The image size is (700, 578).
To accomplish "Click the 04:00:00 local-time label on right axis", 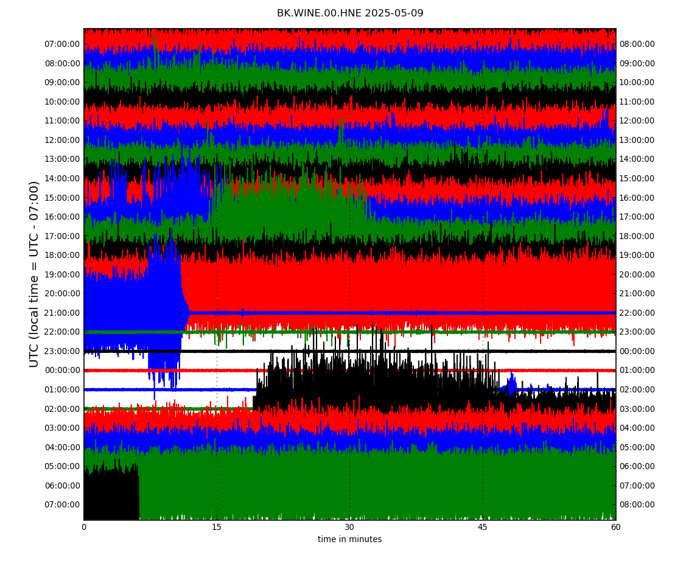I will pyautogui.click(x=637, y=428).
